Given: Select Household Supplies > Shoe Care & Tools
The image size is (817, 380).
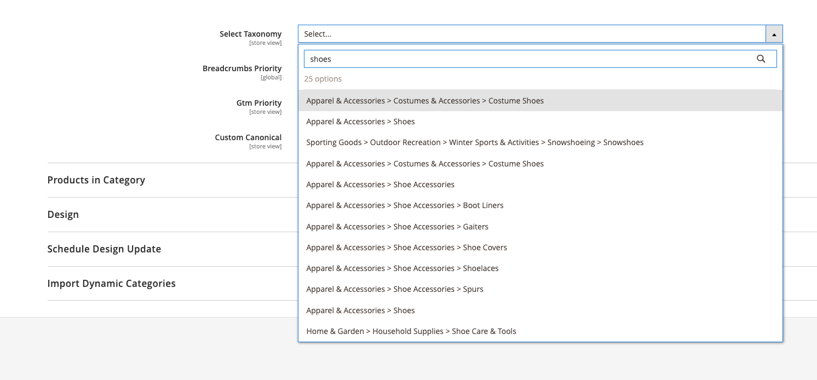Looking at the screenshot, I should pyautogui.click(x=411, y=331).
